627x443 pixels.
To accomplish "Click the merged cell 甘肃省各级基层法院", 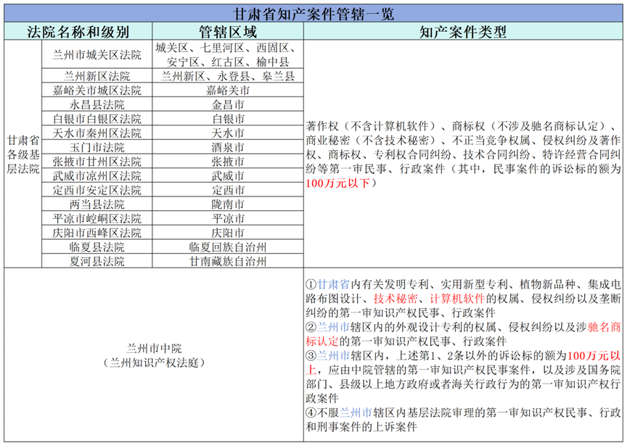I will 22,154.
